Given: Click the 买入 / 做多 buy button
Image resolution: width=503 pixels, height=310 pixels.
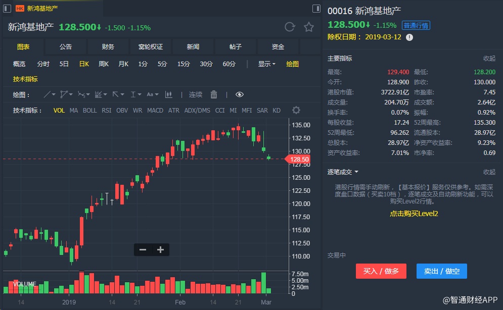Looking at the screenshot, I should [381, 271].
